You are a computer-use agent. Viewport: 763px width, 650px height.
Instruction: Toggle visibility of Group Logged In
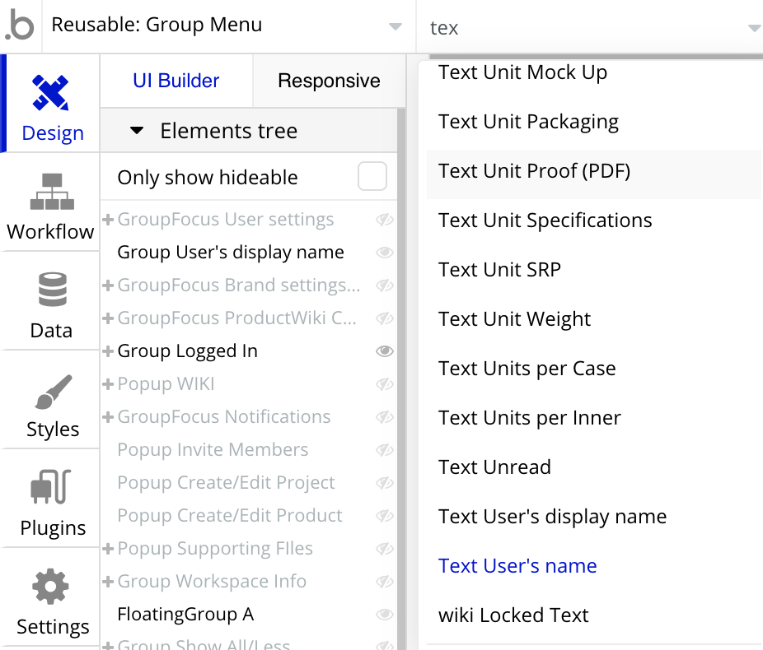[384, 351]
